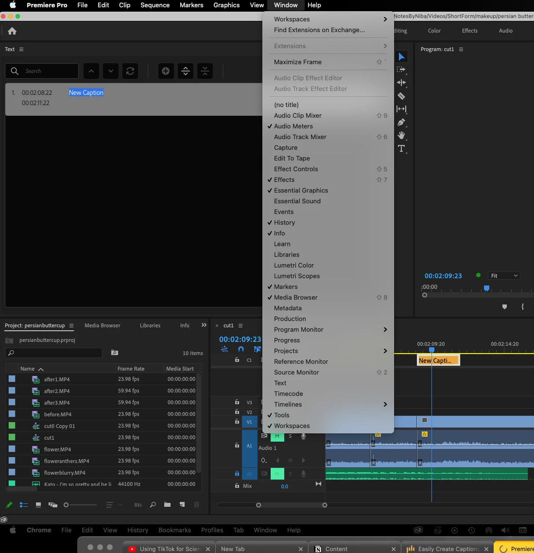Switch to Media Browser tab

[103, 325]
